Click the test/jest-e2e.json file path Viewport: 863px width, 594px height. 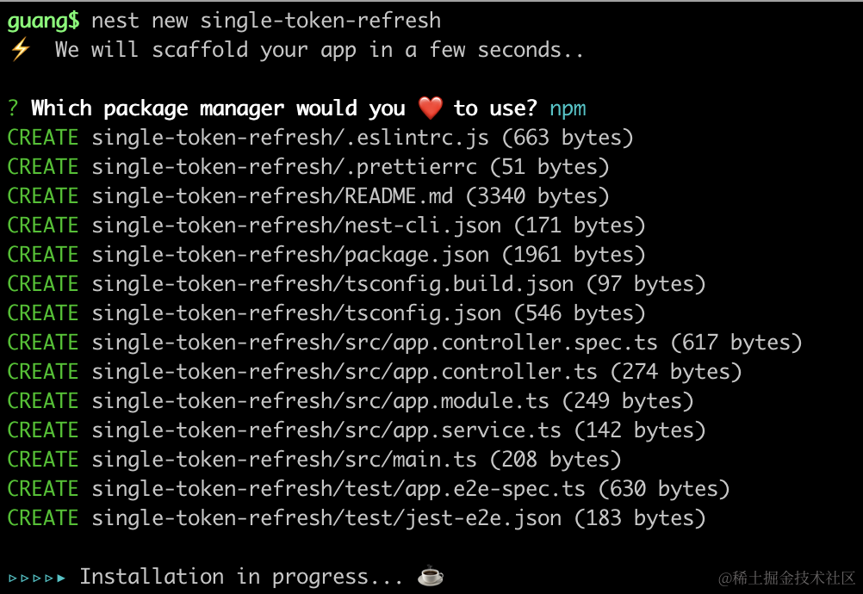pos(326,518)
